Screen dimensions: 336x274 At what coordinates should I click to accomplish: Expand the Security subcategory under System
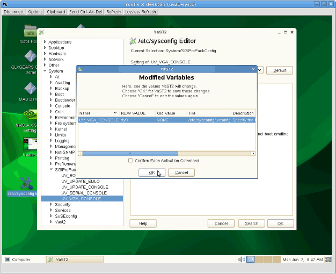(x=51, y=204)
